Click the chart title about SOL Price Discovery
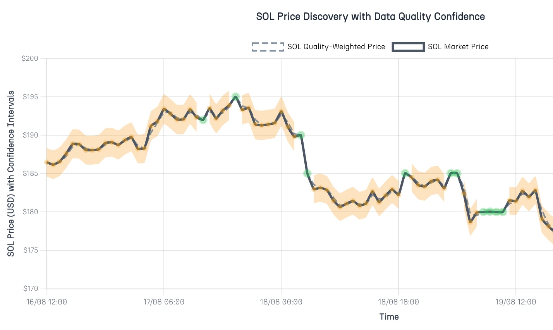Image resolution: width=553 pixels, height=330 pixels. point(370,17)
